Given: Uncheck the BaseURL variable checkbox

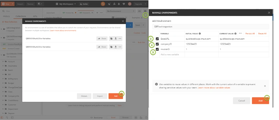Looking at the screenshot, I should (157, 39).
